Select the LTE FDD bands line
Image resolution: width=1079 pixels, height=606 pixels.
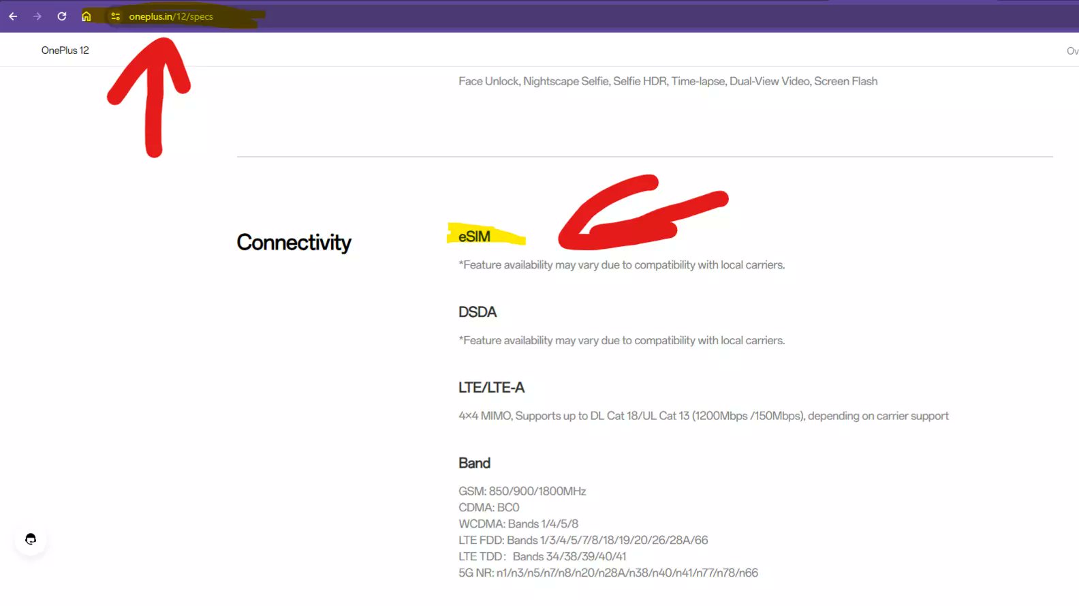583,541
